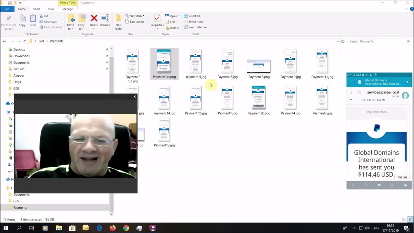Click GDI in the address breadcrumb
The image size is (414, 233).
point(41,41)
